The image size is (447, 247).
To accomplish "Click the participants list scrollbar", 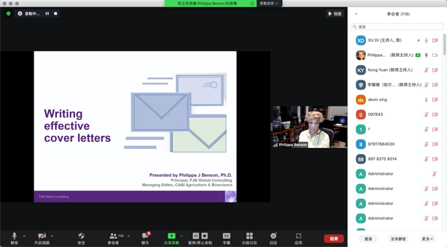I will click(444, 44).
